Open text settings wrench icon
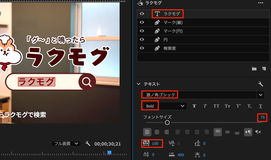This screenshot has width=271, height=160. [260, 84]
